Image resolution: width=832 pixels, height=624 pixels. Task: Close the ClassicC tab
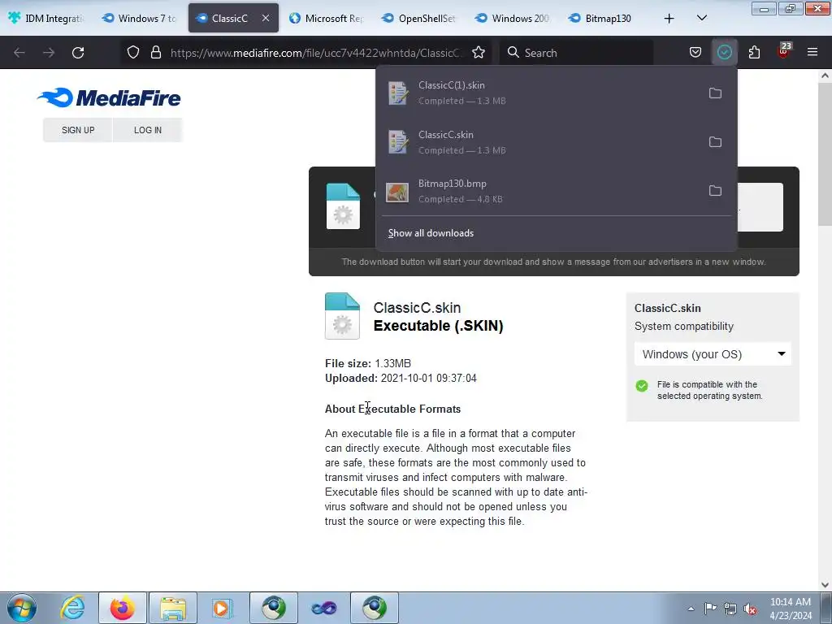point(266,18)
